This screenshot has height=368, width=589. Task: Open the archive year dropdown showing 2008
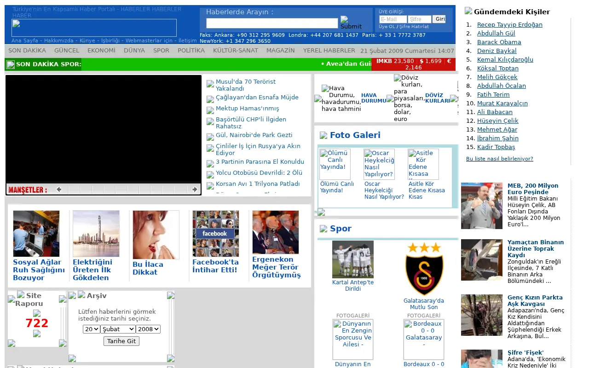148,329
